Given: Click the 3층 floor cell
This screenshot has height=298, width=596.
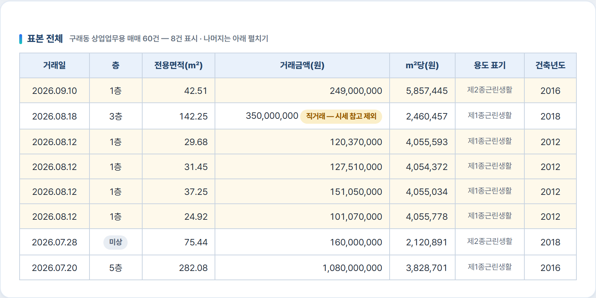Looking at the screenshot, I should (x=116, y=116).
